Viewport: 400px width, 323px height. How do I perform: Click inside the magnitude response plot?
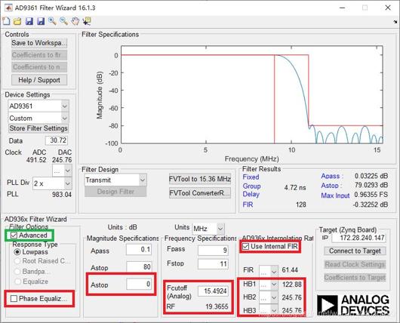click(x=251, y=94)
